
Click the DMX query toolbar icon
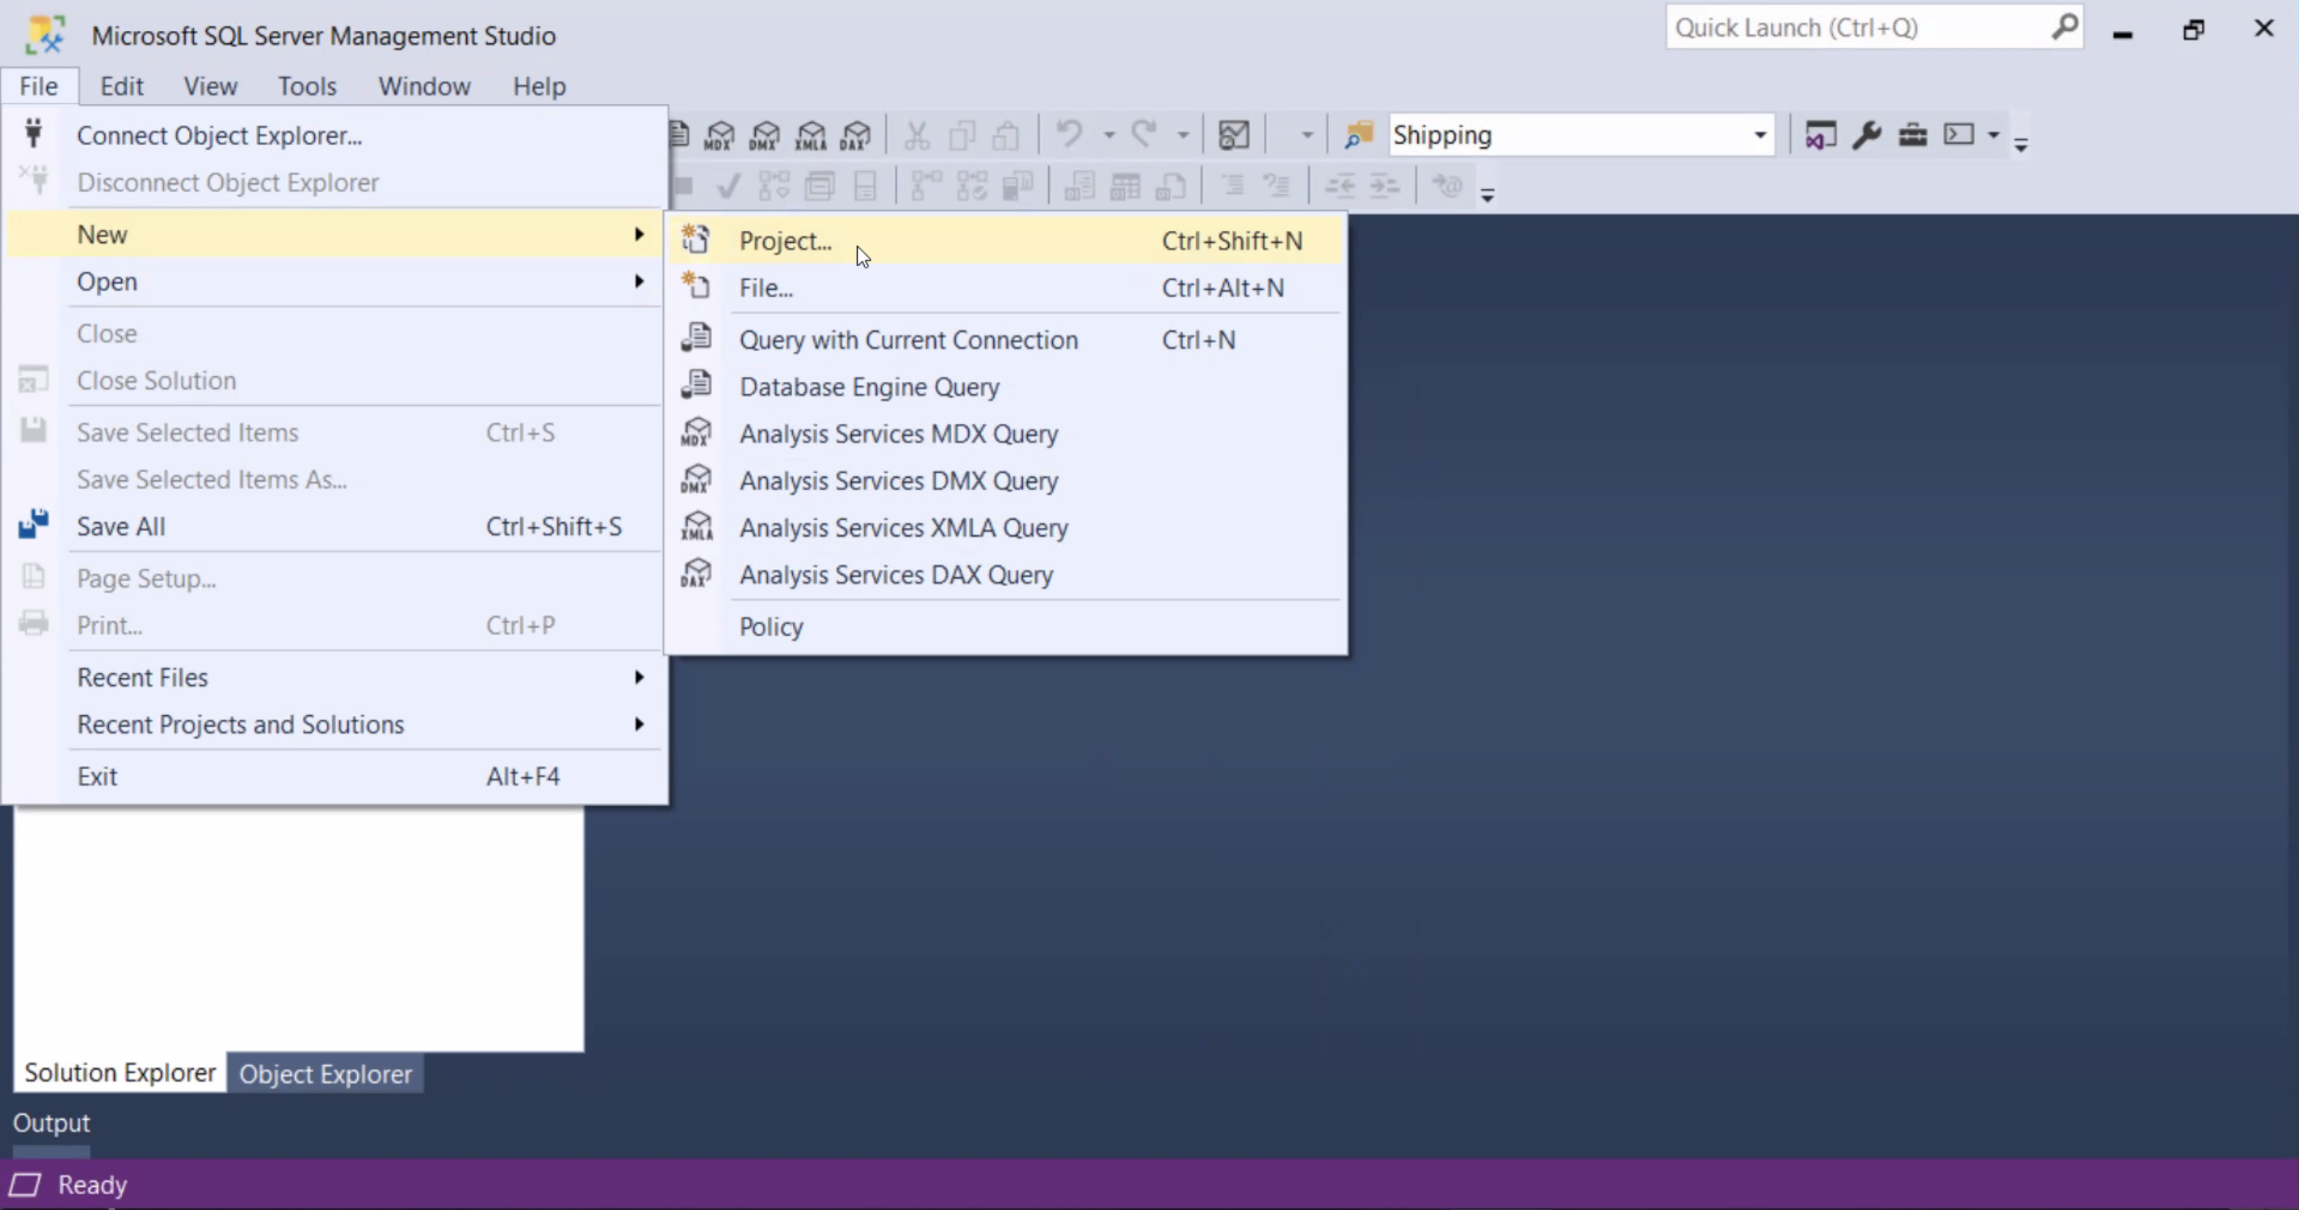click(765, 136)
